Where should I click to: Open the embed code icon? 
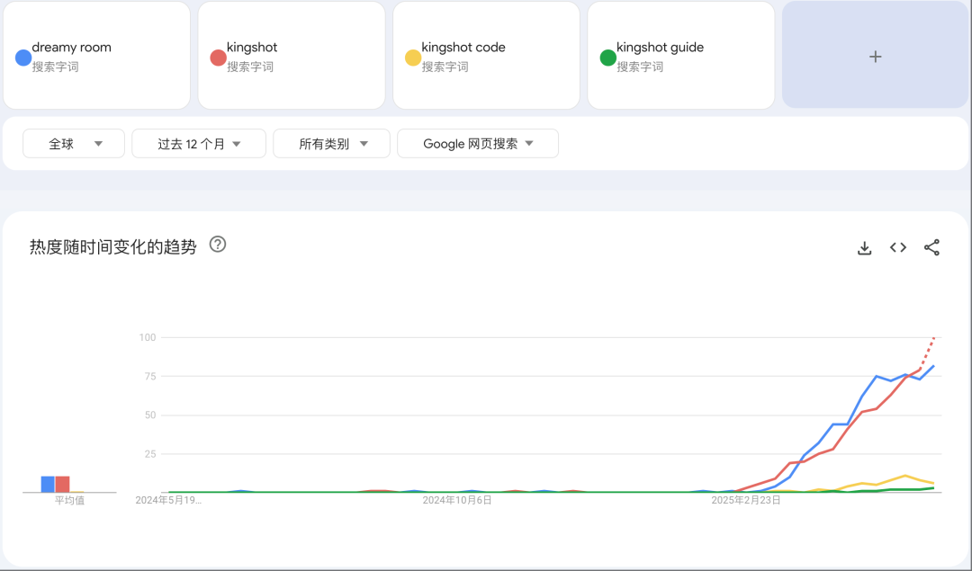(897, 247)
